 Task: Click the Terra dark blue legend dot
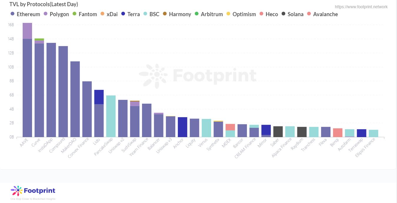123,14
